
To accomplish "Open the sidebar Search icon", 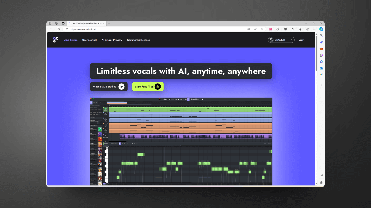I will point(321,36).
